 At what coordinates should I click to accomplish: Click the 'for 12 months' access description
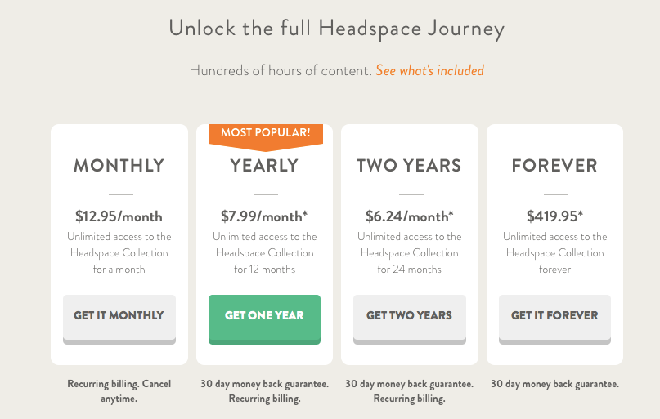[264, 269]
